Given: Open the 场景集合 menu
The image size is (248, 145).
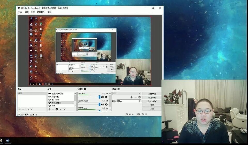Looking at the screenshot, I should 41,12.
